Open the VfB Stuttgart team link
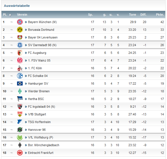Screen dimensions: 167x159 pyautogui.click(x=37, y=114)
